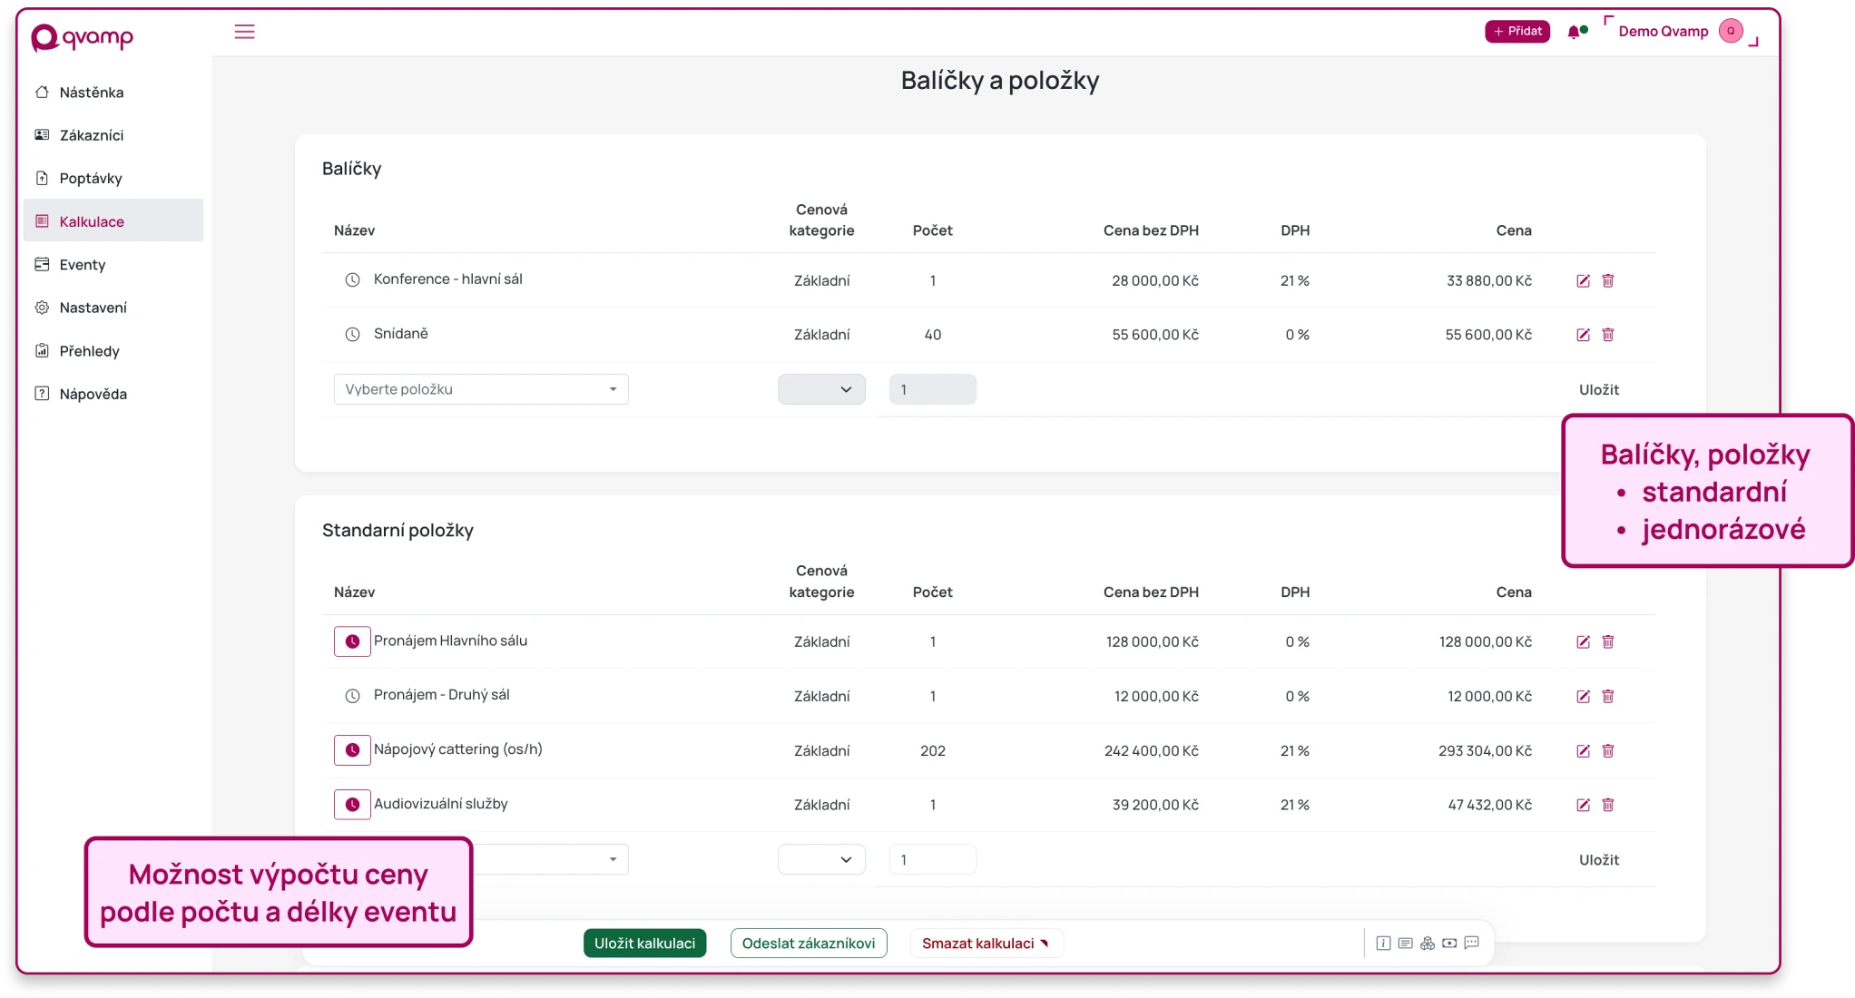Click Uložit in the Balíčky section

pos(1599,389)
